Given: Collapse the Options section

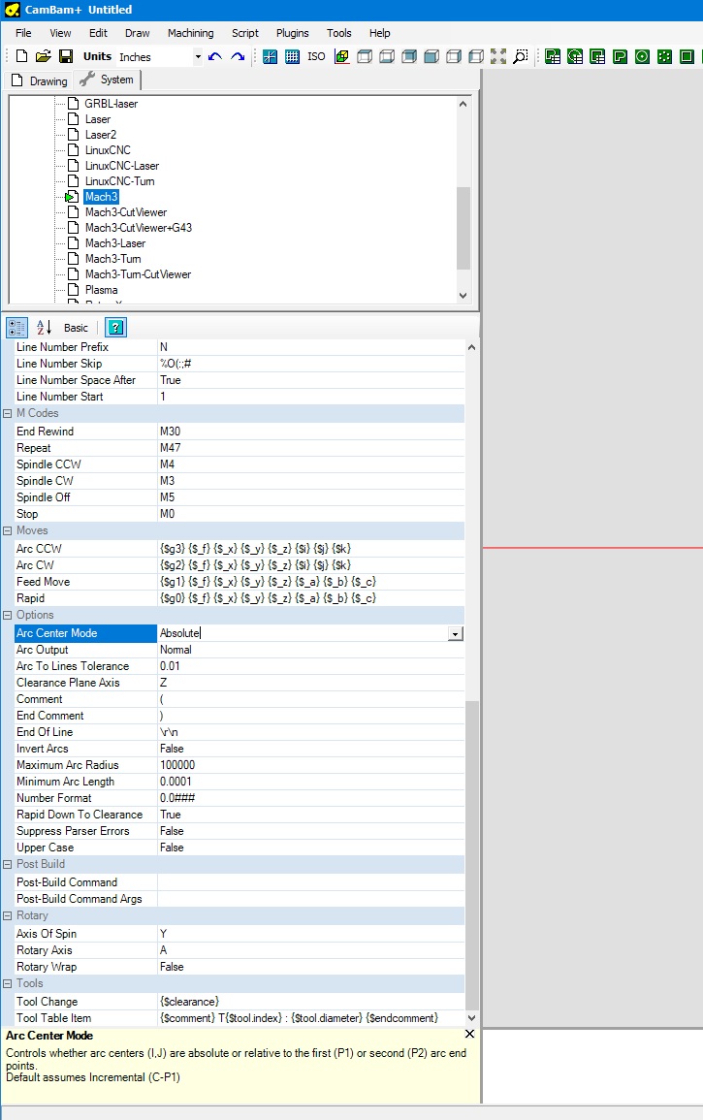Looking at the screenshot, I should (x=7, y=615).
